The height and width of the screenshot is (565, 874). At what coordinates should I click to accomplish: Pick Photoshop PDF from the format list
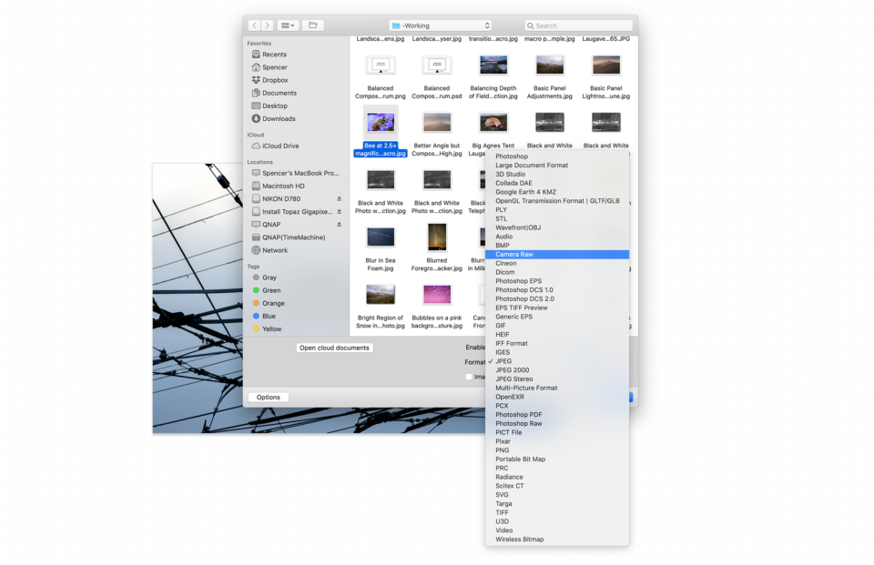[x=519, y=415]
